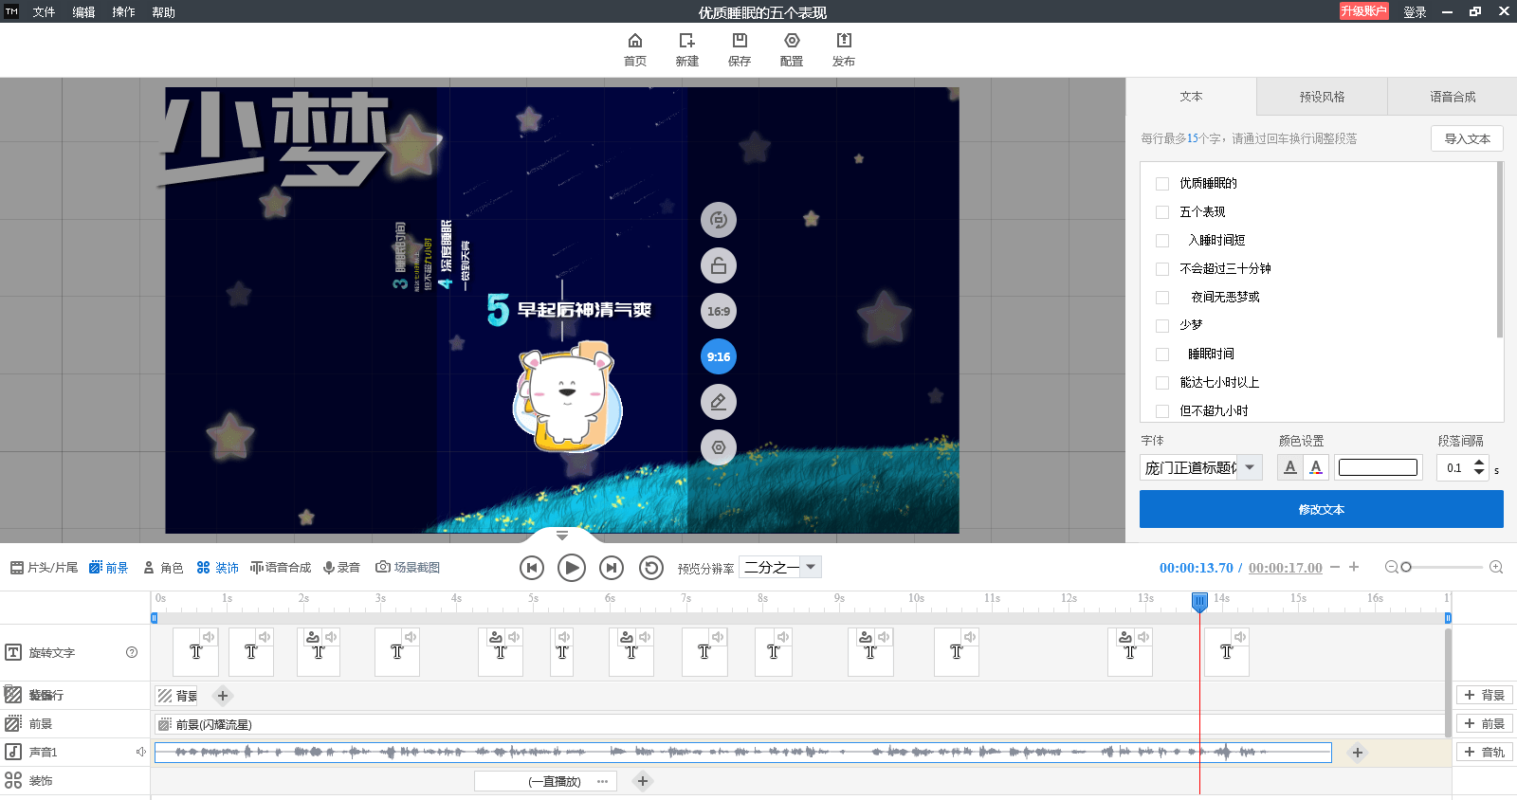Open the 文件 menu
This screenshot has width=1517, height=800.
[44, 12]
